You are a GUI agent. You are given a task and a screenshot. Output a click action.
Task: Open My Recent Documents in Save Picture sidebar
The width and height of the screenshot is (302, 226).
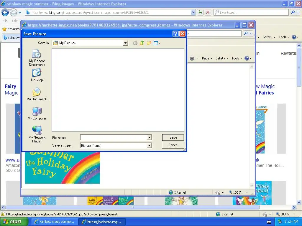click(x=37, y=58)
